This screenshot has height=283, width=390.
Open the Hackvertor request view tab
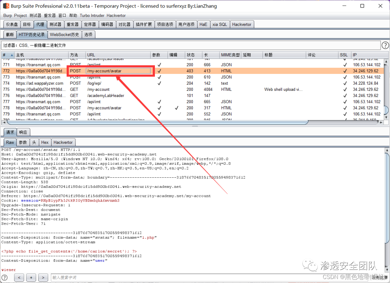pyautogui.click(x=63, y=142)
